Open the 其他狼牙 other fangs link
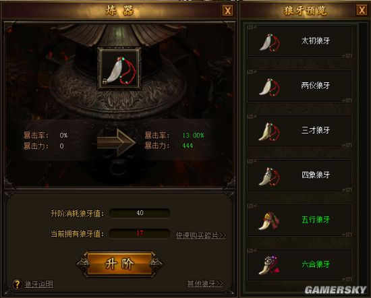 (205, 284)
